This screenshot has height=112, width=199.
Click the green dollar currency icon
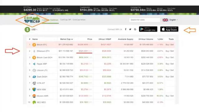(x=27, y=30)
